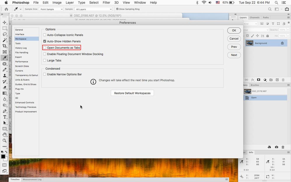The width and height of the screenshot is (291, 182).
Task: Select the Move tool
Action: (x=4, y=22)
